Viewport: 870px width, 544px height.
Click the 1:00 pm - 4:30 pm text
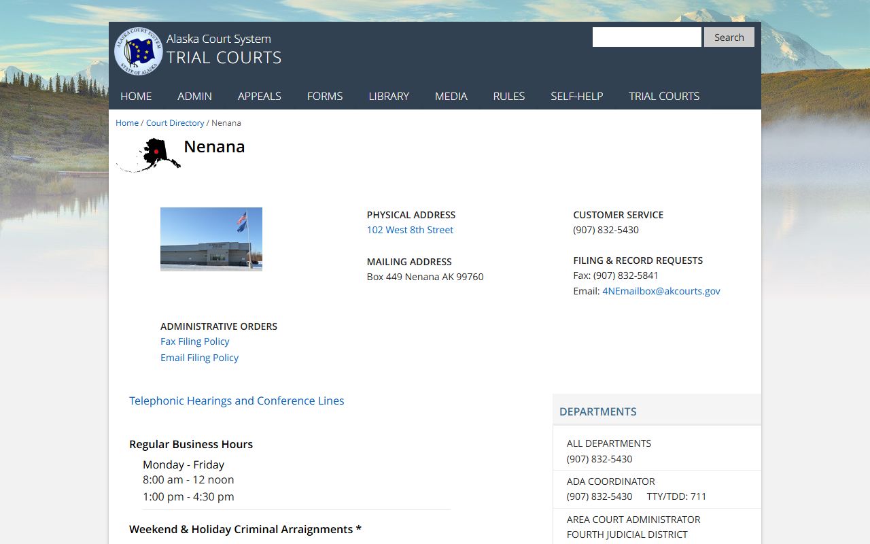point(188,496)
